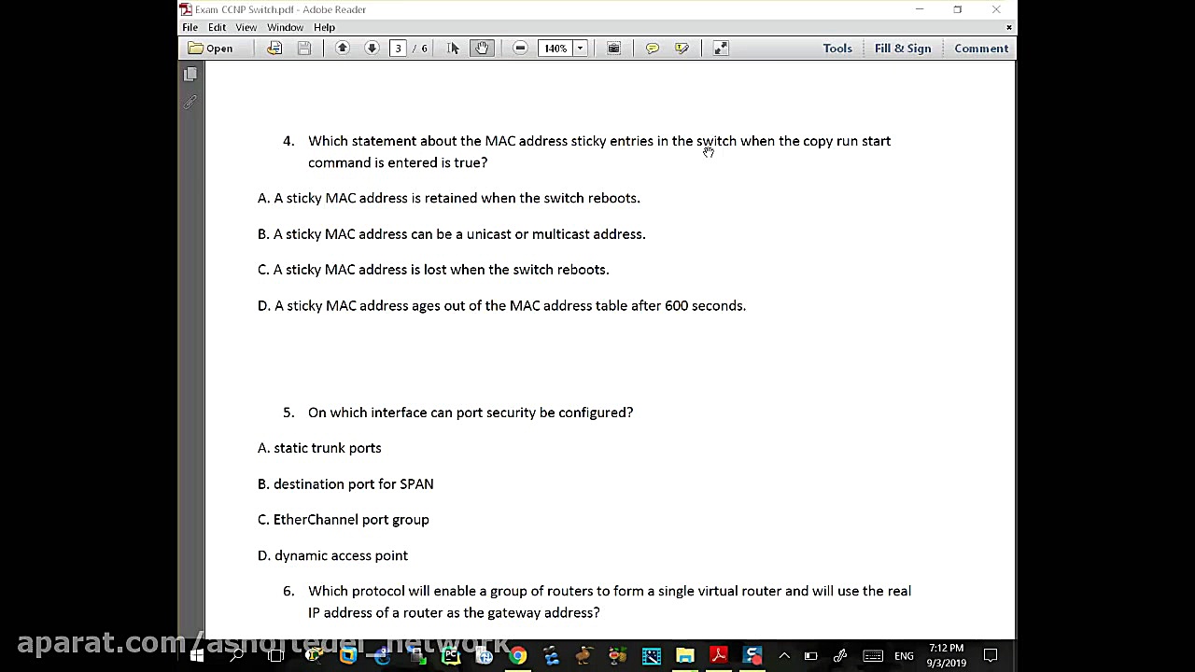The image size is (1195, 672).
Task: Activate the Hand pan tool
Action: click(482, 49)
